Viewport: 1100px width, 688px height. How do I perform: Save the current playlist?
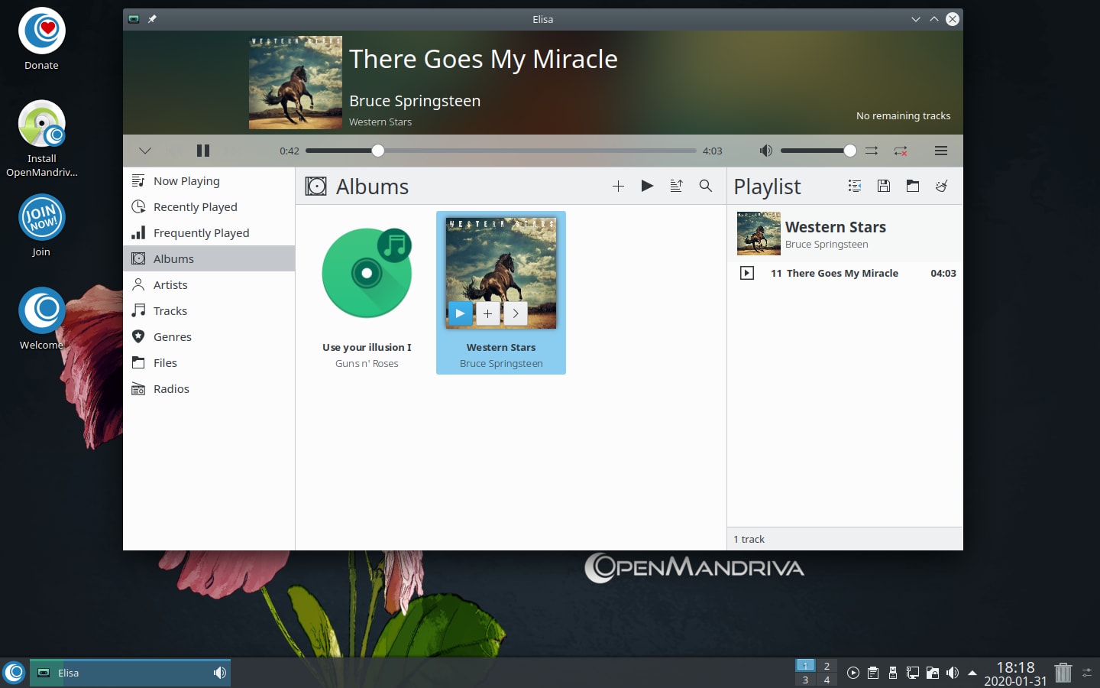pos(884,186)
